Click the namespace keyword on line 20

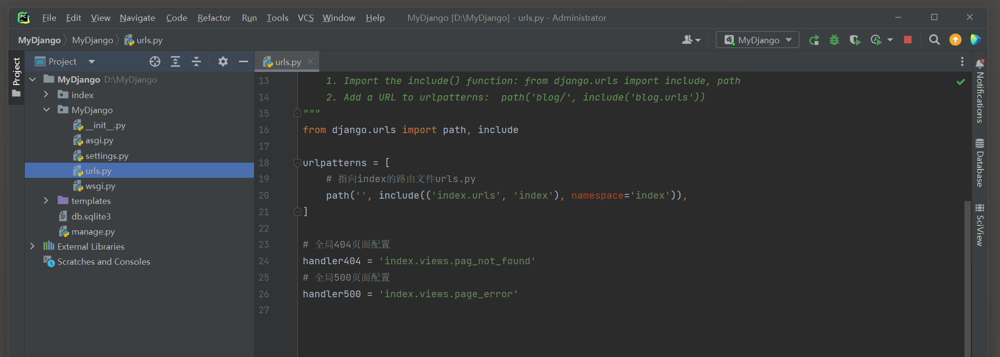pos(598,195)
